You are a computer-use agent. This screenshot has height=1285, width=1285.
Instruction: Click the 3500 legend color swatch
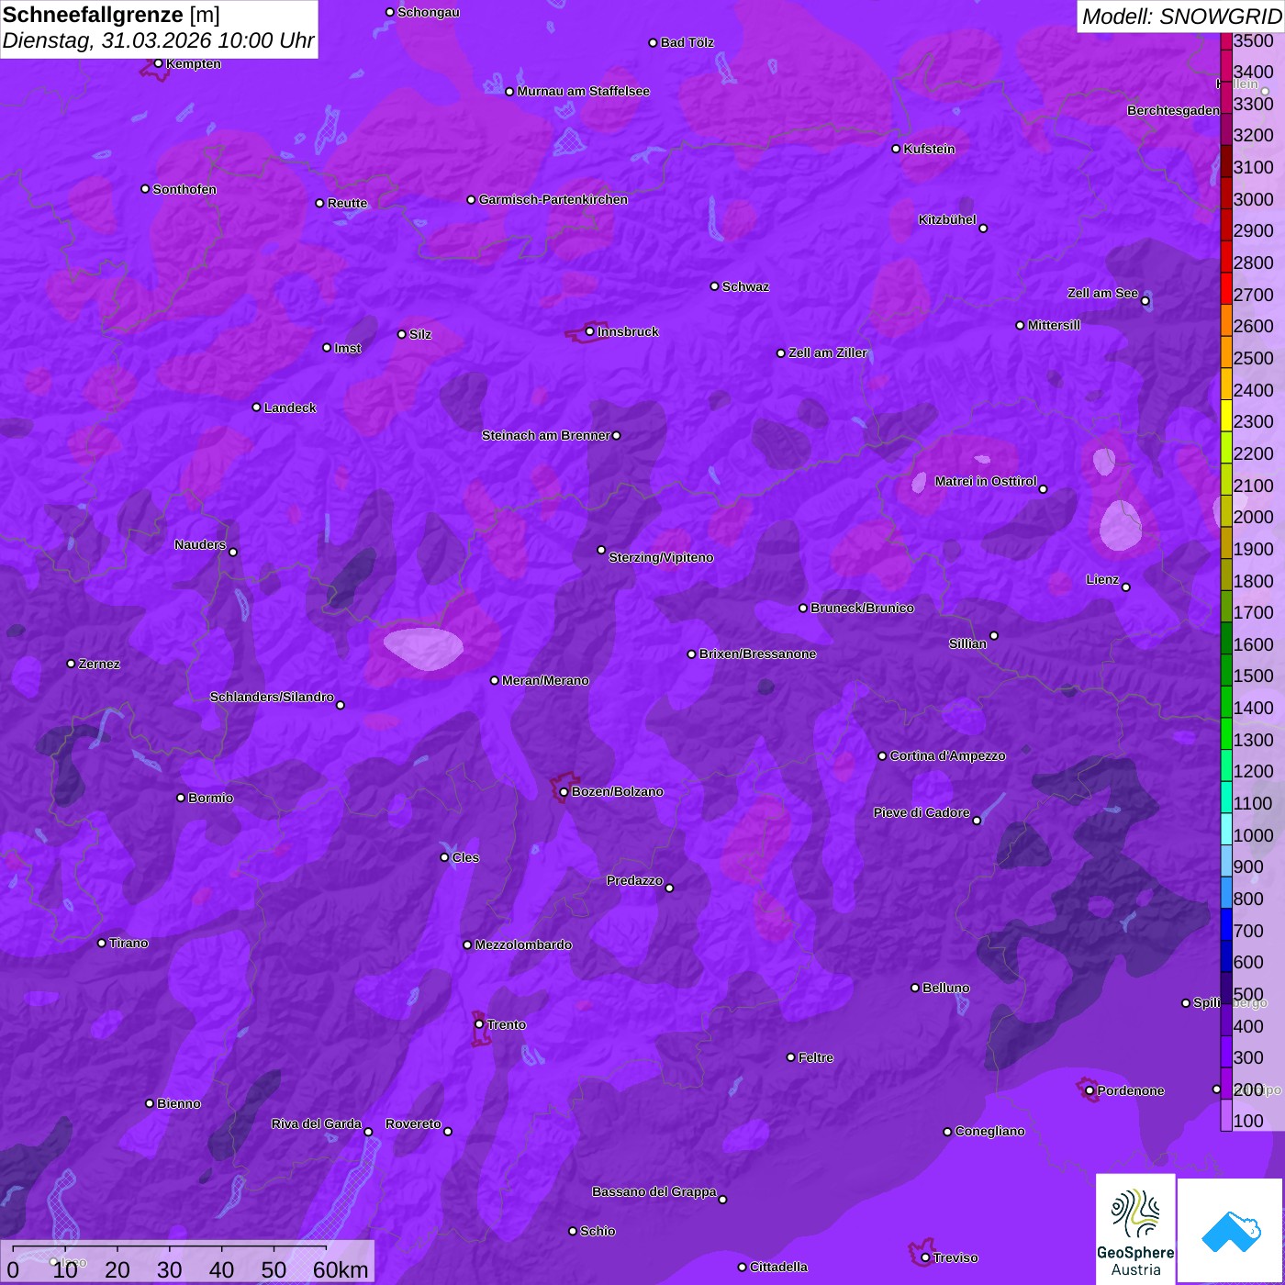(1226, 41)
